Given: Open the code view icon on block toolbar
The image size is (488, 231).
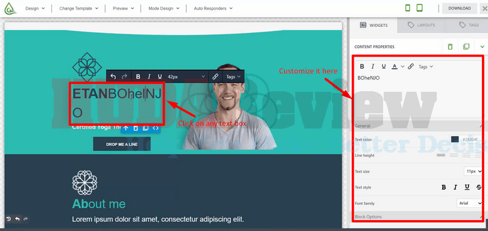Looking at the screenshot, I should point(156,128).
